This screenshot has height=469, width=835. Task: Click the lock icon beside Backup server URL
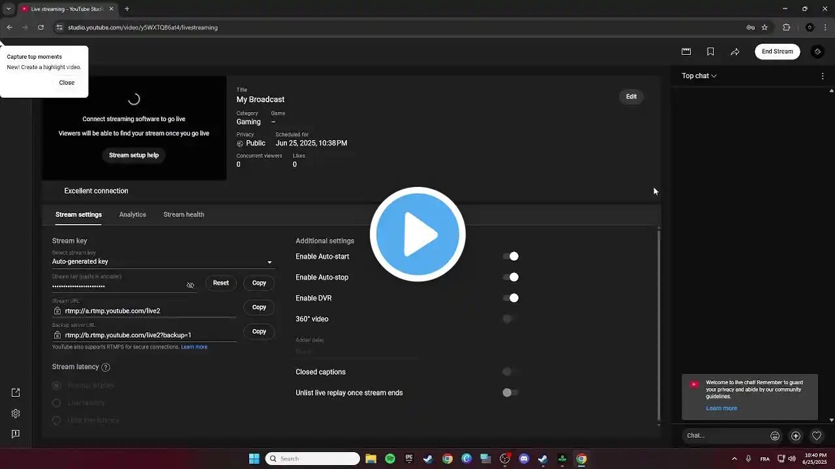pos(57,335)
